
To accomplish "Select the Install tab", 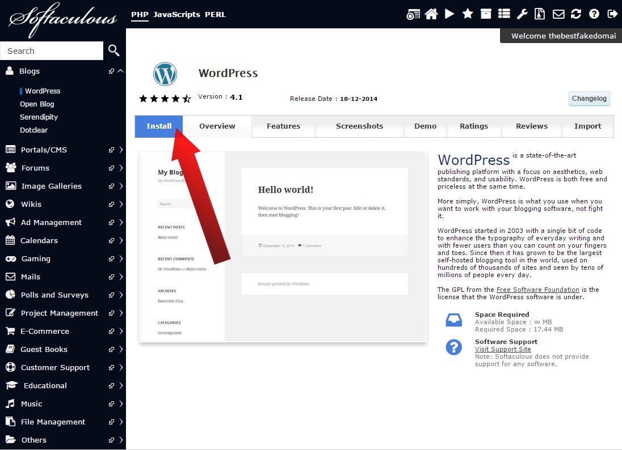I will tap(159, 126).
